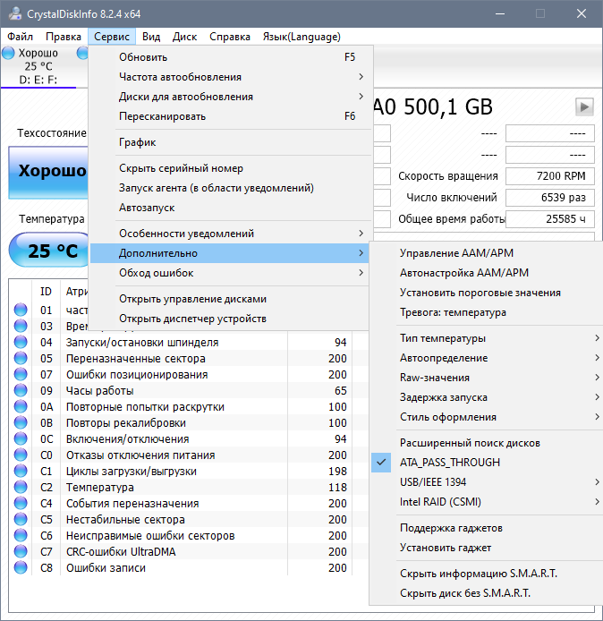Toggle the ATA_PASS_THROUGH option
This screenshot has width=603, height=621.
[449, 463]
